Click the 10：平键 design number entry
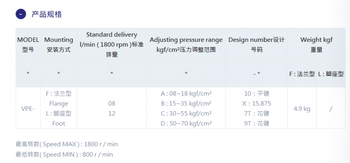This screenshot has height=163, width=350. click(x=256, y=93)
